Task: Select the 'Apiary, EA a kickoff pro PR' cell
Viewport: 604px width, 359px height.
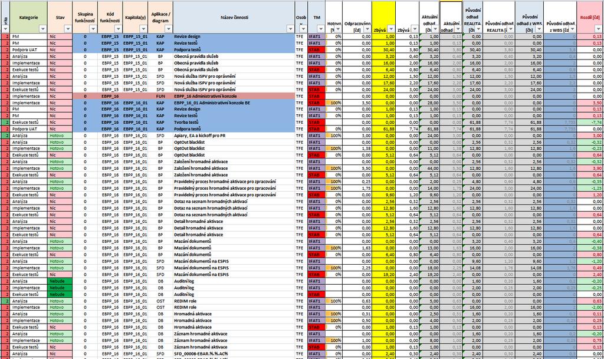Action: point(234,136)
